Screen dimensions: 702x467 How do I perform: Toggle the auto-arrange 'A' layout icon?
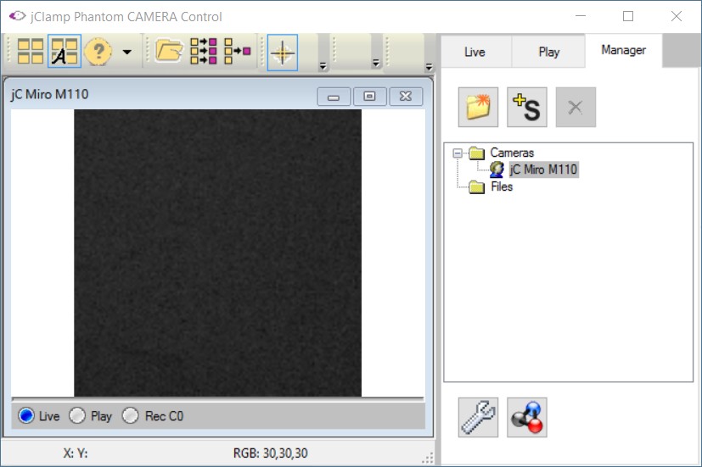[x=65, y=52]
